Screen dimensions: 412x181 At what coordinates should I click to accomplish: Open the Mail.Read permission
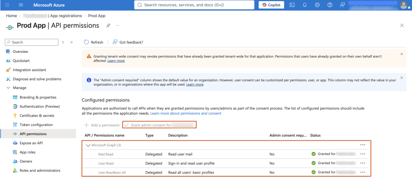(106, 154)
